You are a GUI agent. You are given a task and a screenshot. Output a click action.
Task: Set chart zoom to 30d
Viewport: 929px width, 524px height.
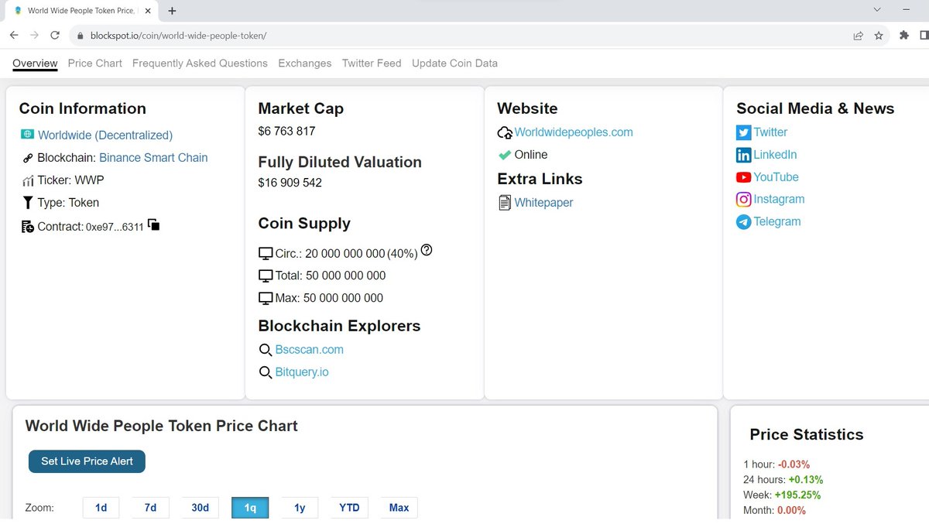pyautogui.click(x=200, y=508)
